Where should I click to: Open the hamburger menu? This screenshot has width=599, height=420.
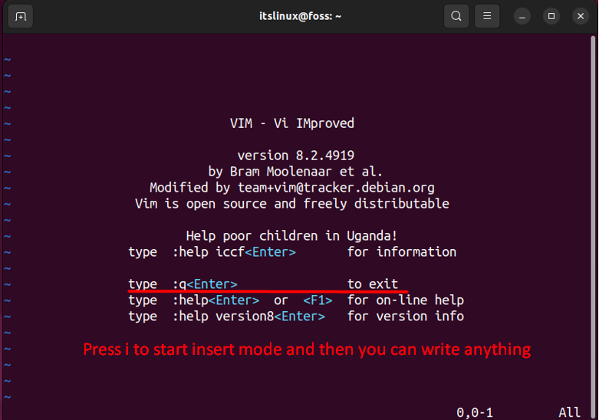click(x=487, y=16)
